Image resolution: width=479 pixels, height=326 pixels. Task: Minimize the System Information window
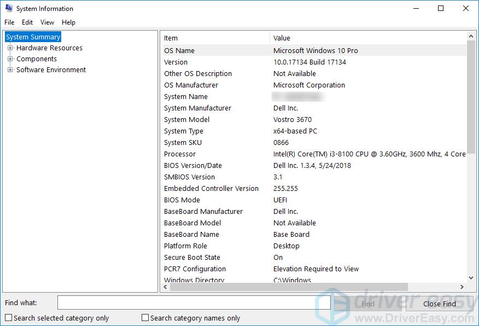(x=416, y=8)
